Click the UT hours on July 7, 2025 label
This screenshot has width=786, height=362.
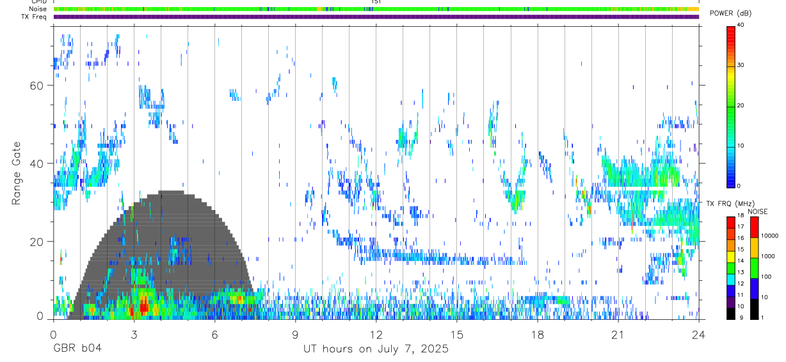pyautogui.click(x=376, y=349)
